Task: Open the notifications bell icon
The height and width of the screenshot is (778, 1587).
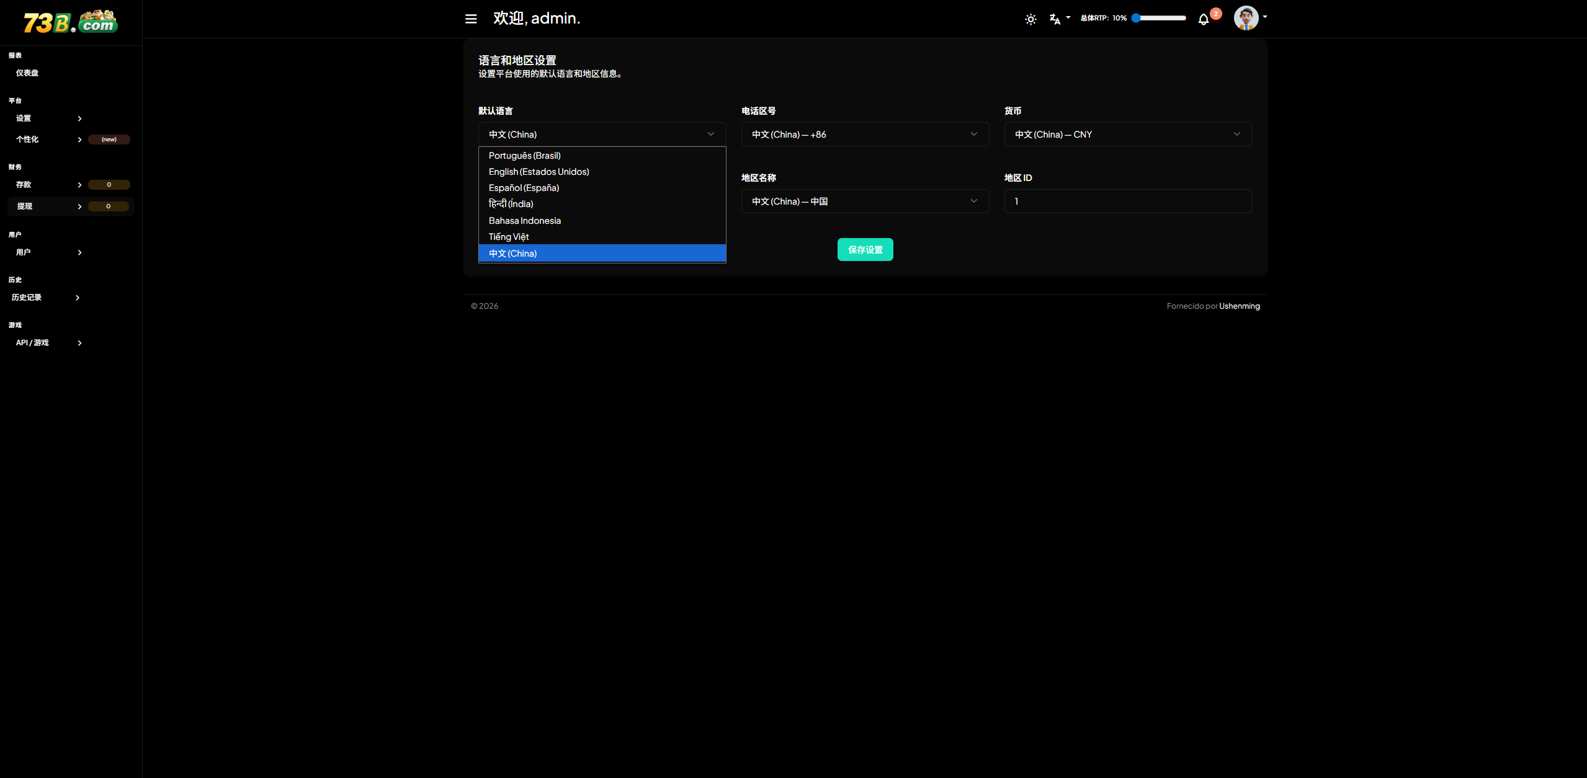Action: pyautogui.click(x=1204, y=19)
